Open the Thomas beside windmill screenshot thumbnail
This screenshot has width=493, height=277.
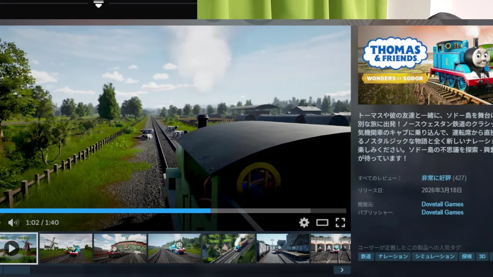[66, 248]
